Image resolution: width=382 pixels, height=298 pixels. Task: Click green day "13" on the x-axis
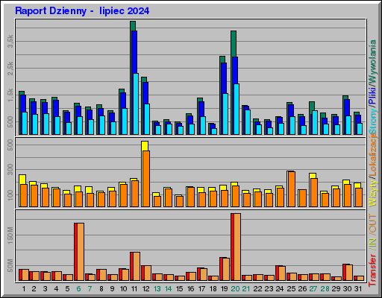click(x=157, y=289)
